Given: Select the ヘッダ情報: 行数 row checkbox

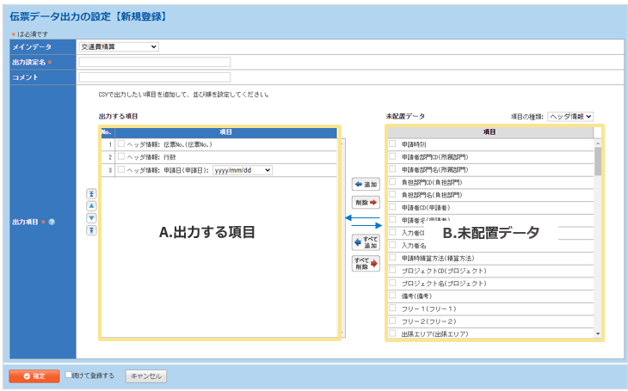Looking at the screenshot, I should 120,157.
